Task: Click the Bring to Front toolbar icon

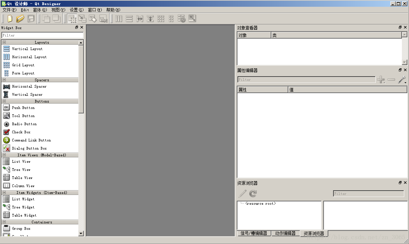Action: [x=56, y=19]
